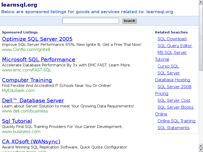This screenshot has height=152, width=203.
Task: Select SQL Download in Related Searches
Action: click(172, 39)
